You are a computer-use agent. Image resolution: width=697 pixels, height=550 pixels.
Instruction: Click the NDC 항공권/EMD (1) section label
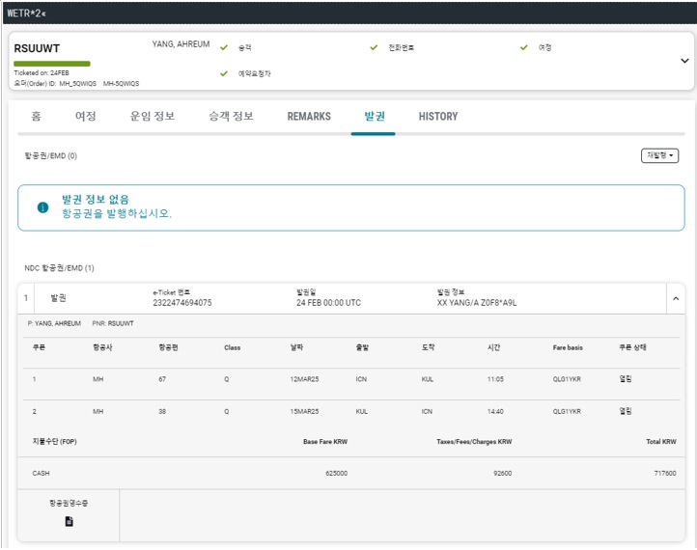coord(59,268)
